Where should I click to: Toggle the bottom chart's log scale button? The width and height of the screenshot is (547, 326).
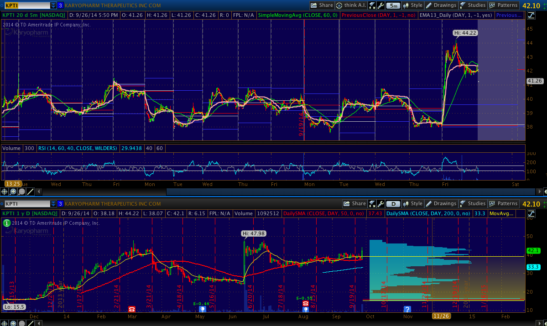[x=531, y=213]
